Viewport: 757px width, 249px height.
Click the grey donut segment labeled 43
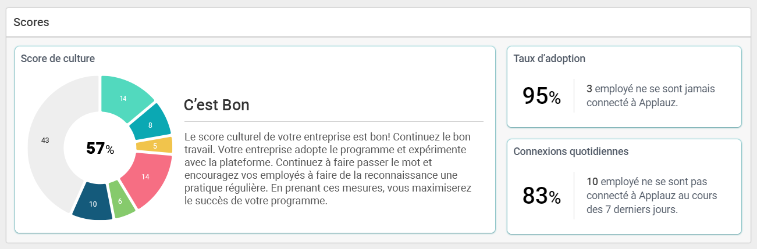pos(45,140)
